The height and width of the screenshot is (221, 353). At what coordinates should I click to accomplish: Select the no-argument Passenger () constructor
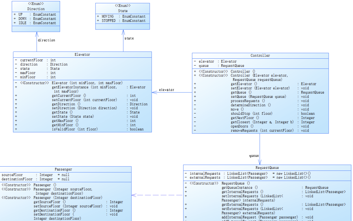pyautogui.click(x=29, y=185)
